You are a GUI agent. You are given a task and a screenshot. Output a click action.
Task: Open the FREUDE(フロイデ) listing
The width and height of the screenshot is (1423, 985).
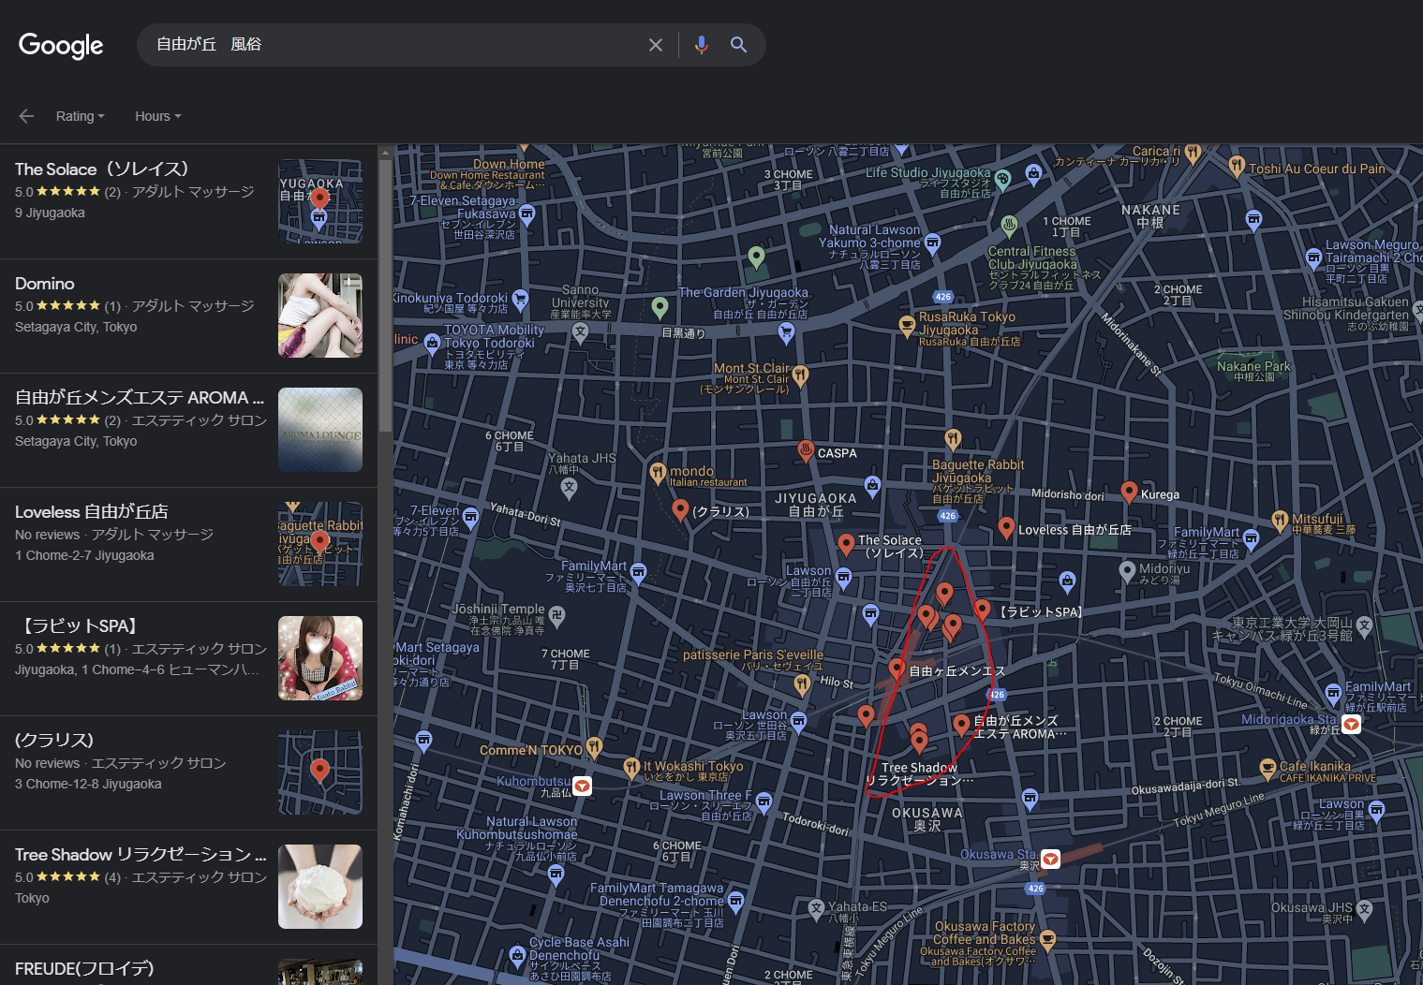click(188, 965)
